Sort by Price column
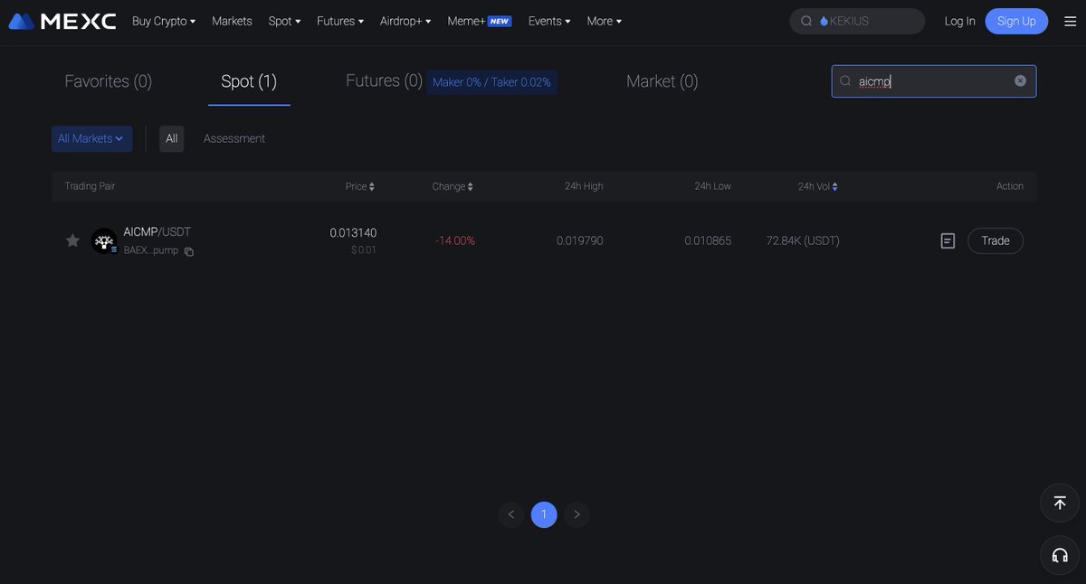 point(360,186)
